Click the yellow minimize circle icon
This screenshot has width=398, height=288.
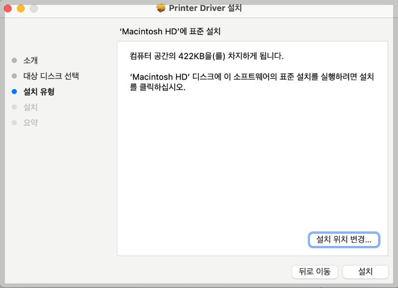click(20, 8)
